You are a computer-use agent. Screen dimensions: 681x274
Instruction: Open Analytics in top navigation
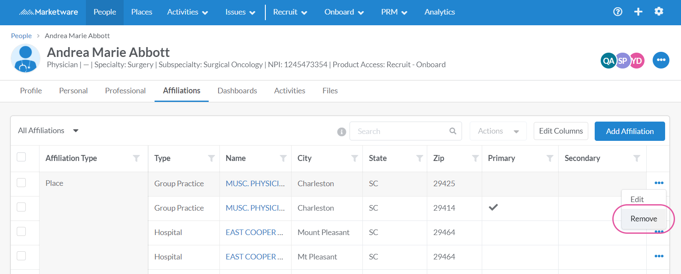[440, 12]
